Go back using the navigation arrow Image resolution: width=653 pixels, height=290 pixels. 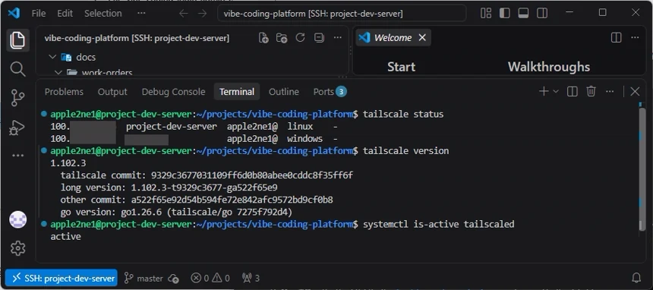click(x=184, y=14)
